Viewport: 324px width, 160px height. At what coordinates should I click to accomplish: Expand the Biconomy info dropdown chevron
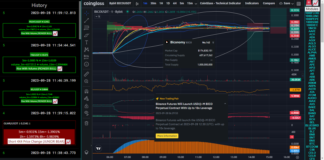pyautogui.click(x=213, y=42)
